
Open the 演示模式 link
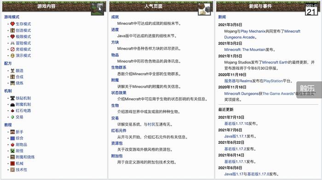(x=23, y=56)
